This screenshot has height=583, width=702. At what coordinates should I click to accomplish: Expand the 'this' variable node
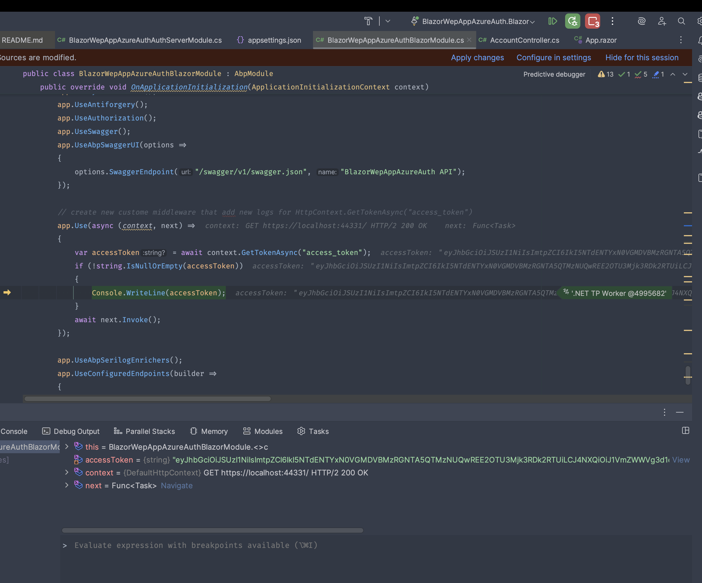pyautogui.click(x=66, y=446)
